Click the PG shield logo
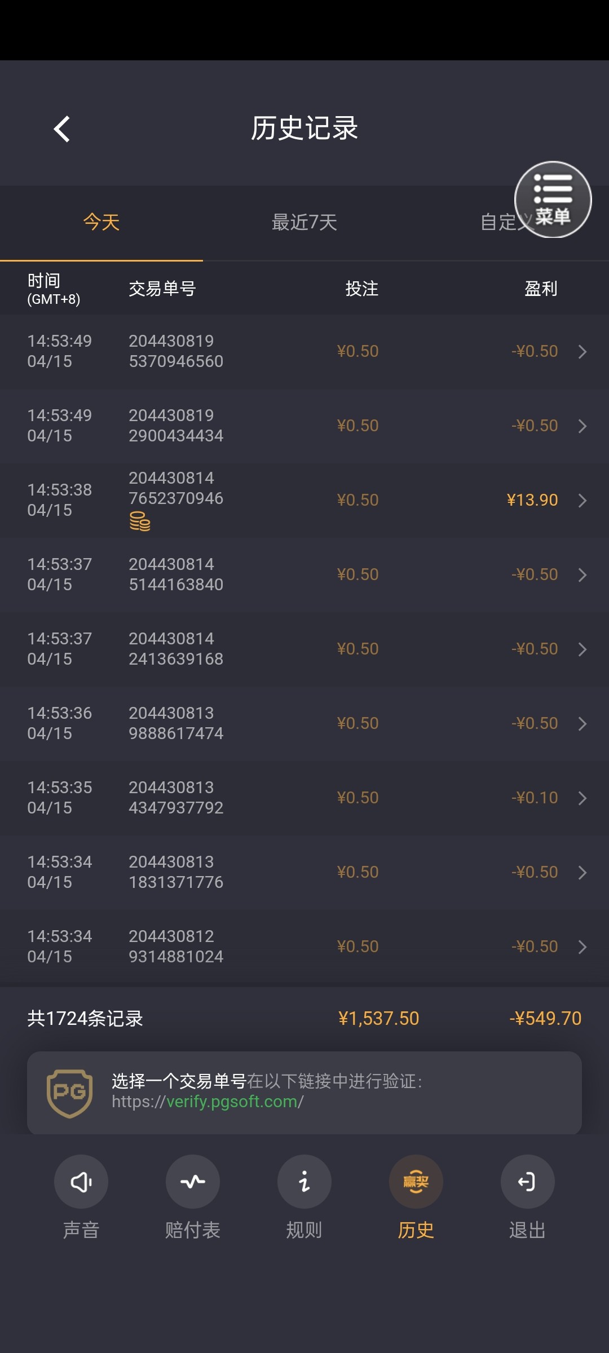The height and width of the screenshot is (1353, 609). [69, 1093]
